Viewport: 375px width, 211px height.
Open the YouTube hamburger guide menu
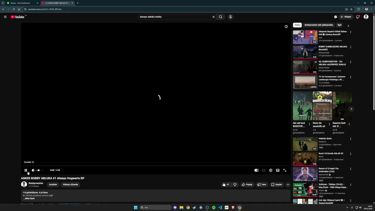[x=5, y=17]
